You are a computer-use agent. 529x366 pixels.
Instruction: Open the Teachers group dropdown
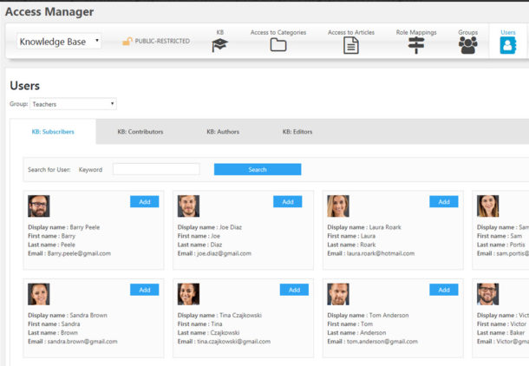point(73,104)
